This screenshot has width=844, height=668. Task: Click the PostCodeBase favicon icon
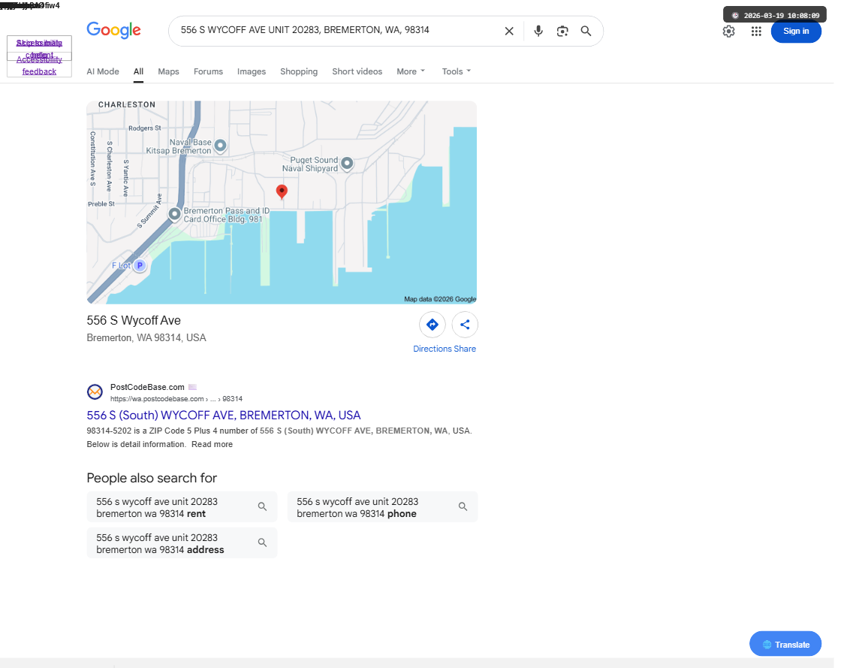point(95,392)
